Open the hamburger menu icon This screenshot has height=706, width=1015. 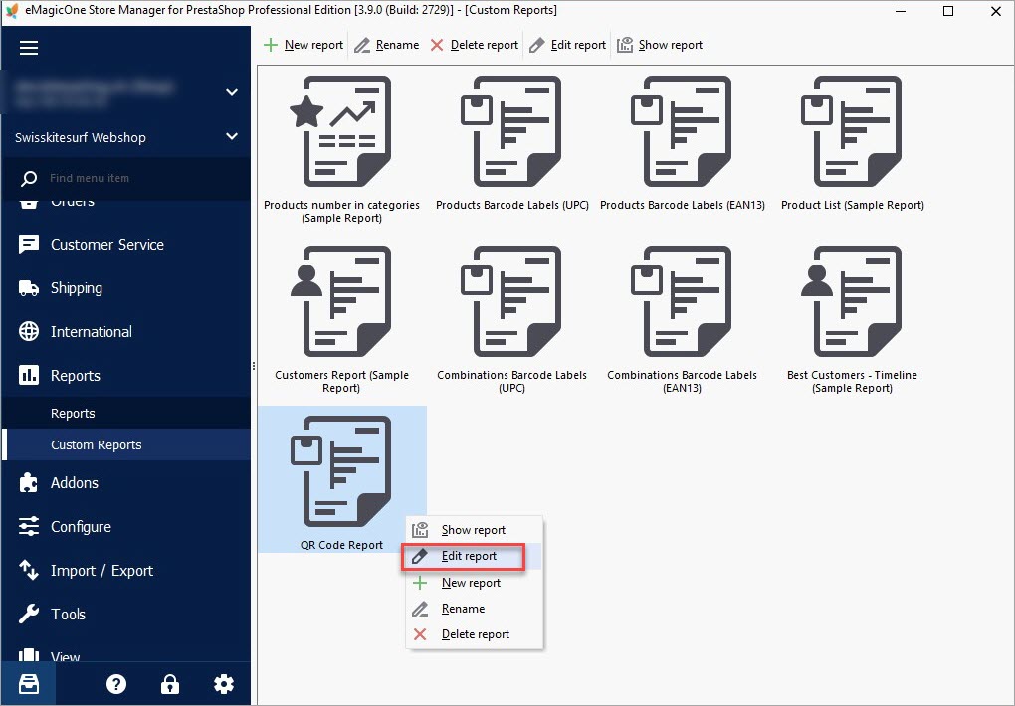point(29,48)
